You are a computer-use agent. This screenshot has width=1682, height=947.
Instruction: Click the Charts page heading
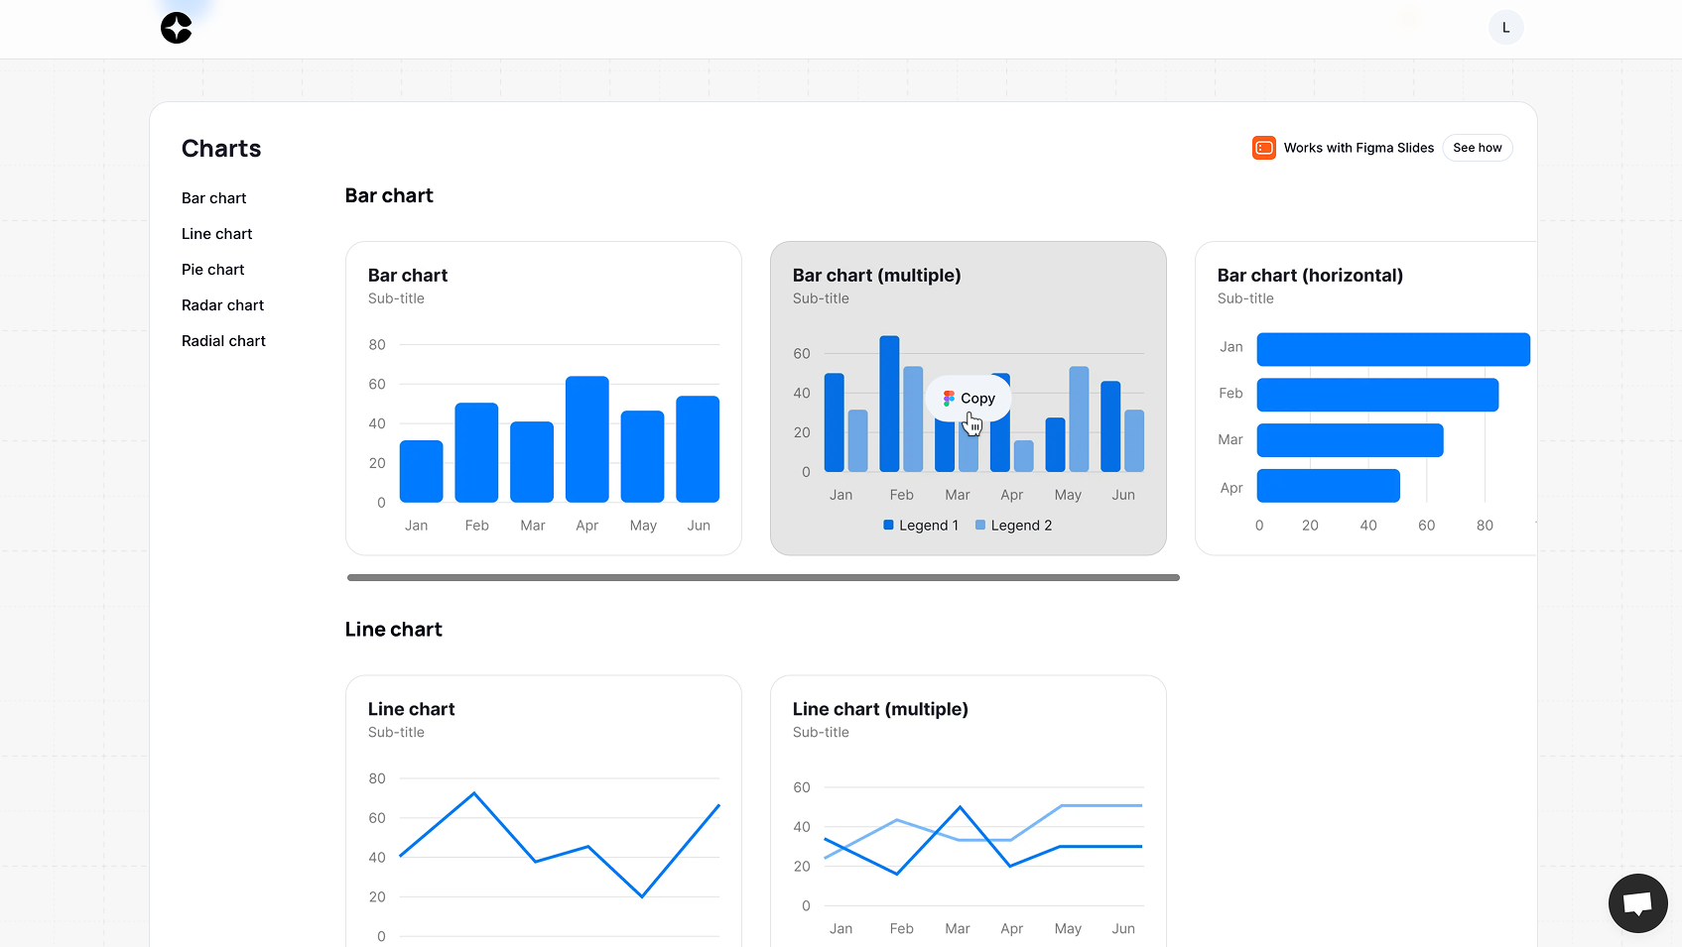221,149
